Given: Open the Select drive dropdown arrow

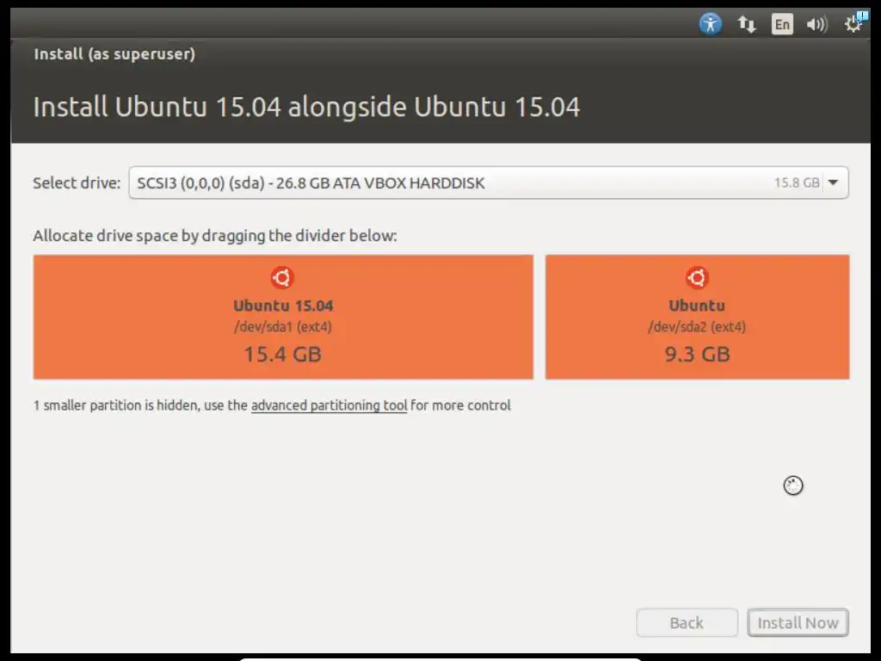Looking at the screenshot, I should coord(834,182).
